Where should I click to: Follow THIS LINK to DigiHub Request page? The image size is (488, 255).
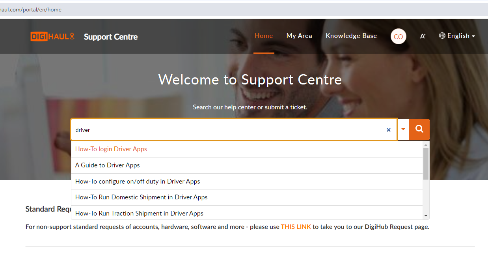pos(296,227)
